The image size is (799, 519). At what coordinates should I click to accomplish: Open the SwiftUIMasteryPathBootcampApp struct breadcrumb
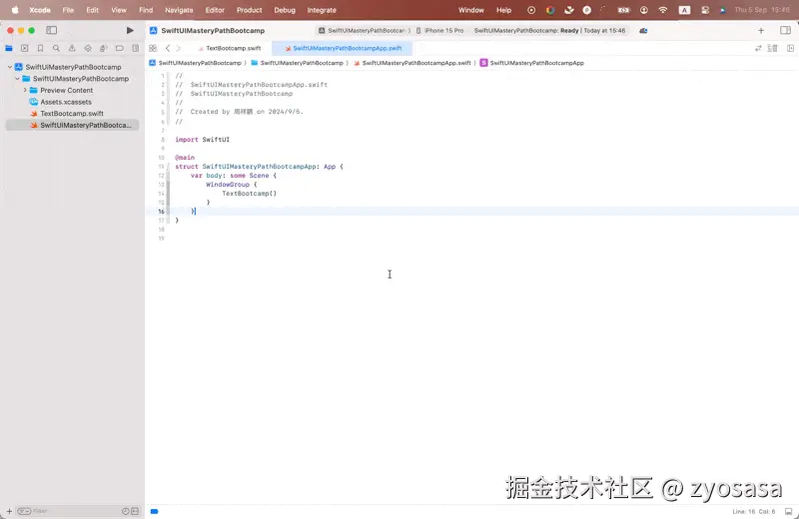click(532, 63)
